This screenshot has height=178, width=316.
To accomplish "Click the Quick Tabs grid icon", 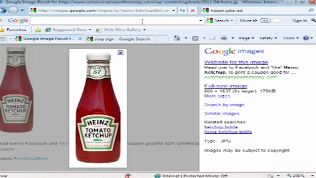I will 3,39.
